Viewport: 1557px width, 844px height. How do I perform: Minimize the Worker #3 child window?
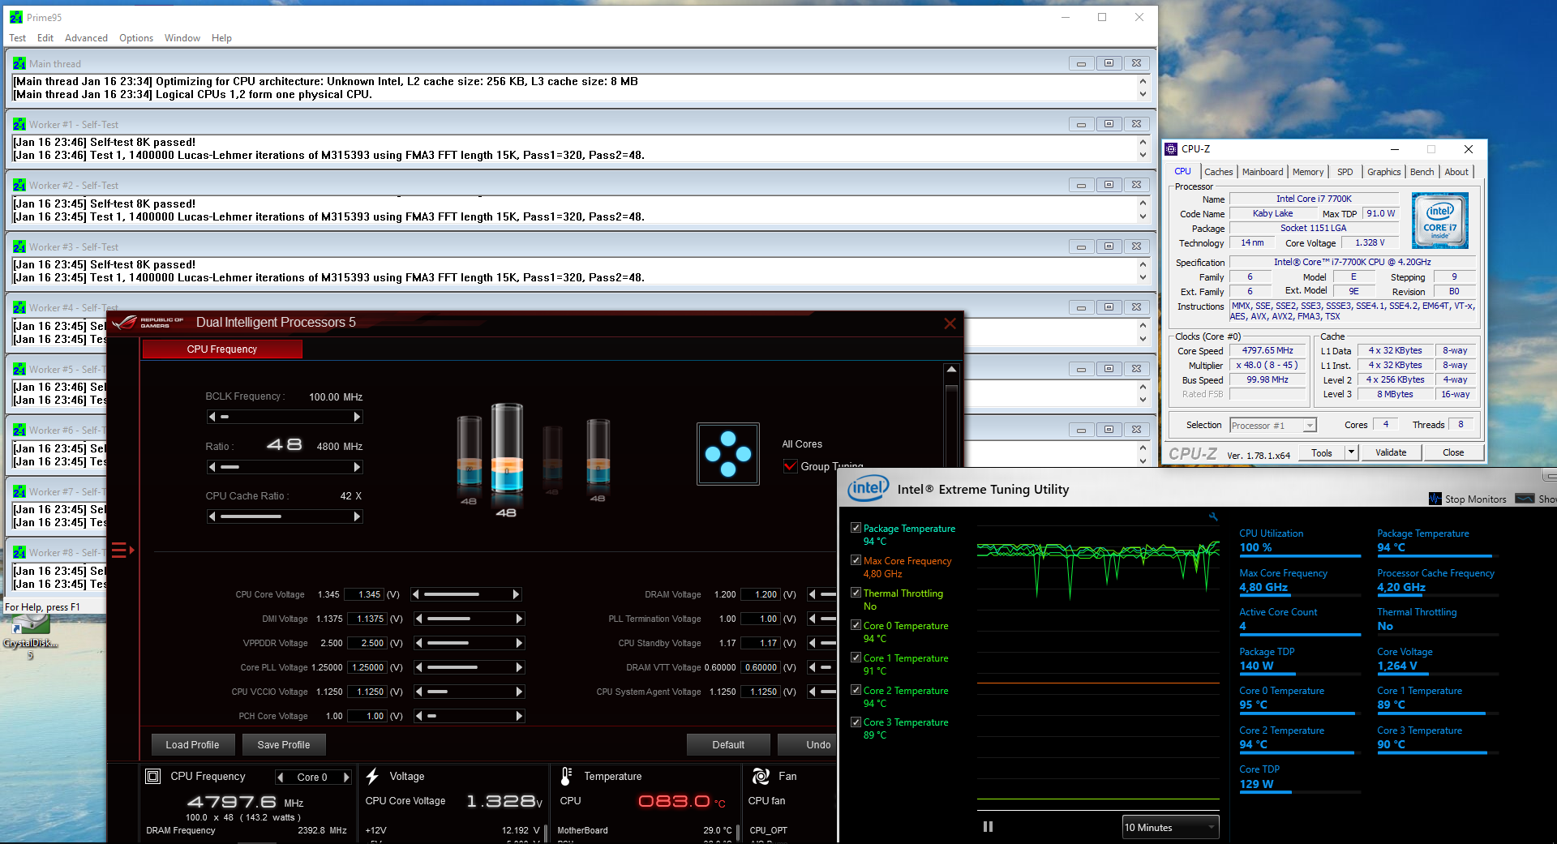pyautogui.click(x=1081, y=246)
